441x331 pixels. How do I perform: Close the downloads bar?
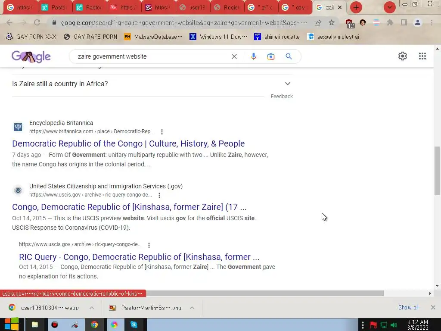433,307
